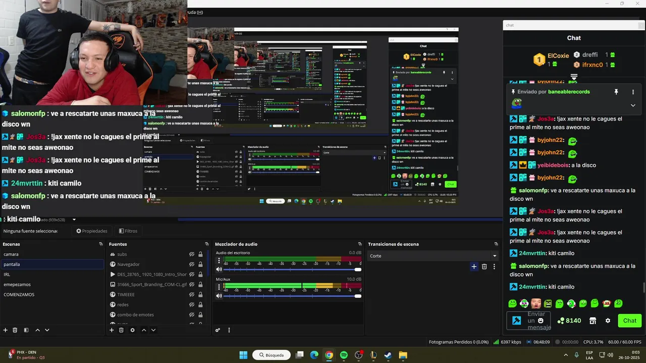Unpin message with pin icon in chat

tap(616, 92)
